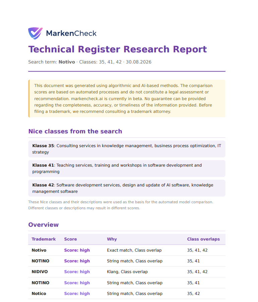Image resolution: width=258 pixels, height=302 pixels.
Task: Click 'markencheck.ai is currently in beta' text
Action: pos(107,99)
